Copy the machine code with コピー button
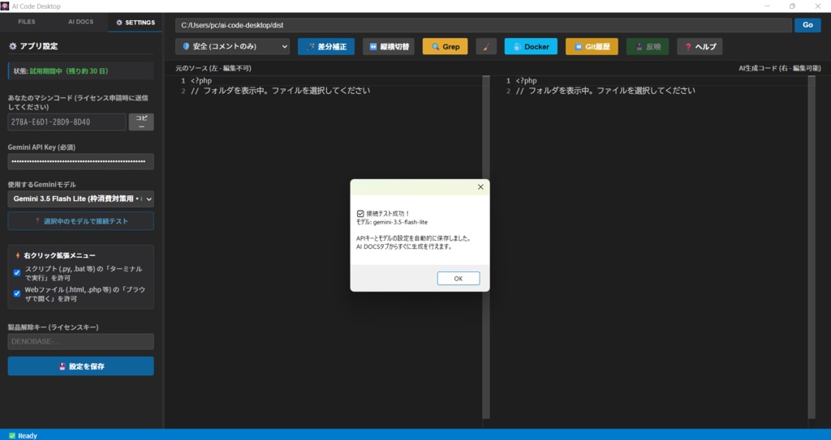This screenshot has width=831, height=440. tap(141, 122)
